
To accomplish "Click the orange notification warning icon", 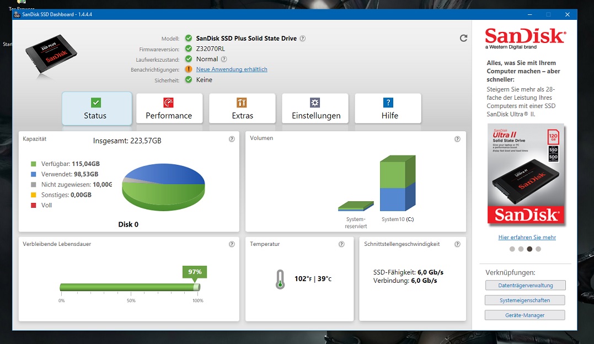I will pos(188,69).
